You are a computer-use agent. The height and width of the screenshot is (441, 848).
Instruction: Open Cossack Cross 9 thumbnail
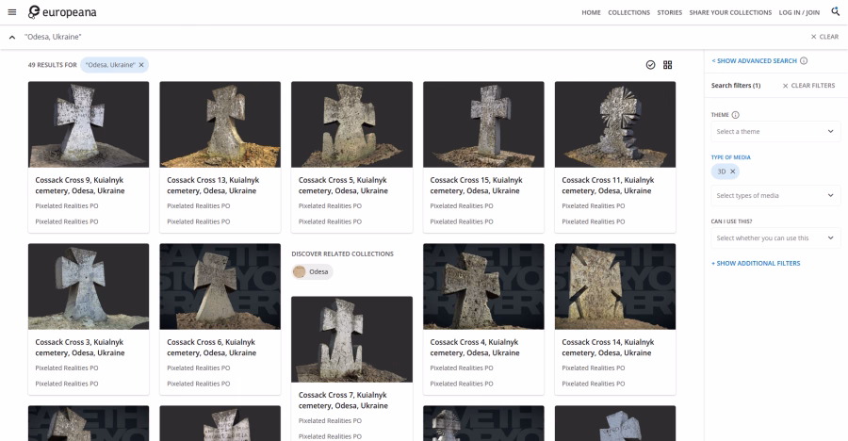89,124
